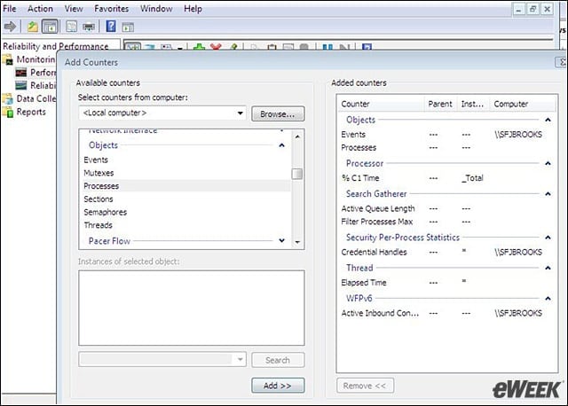Open the Local computer dropdown

pyautogui.click(x=240, y=113)
